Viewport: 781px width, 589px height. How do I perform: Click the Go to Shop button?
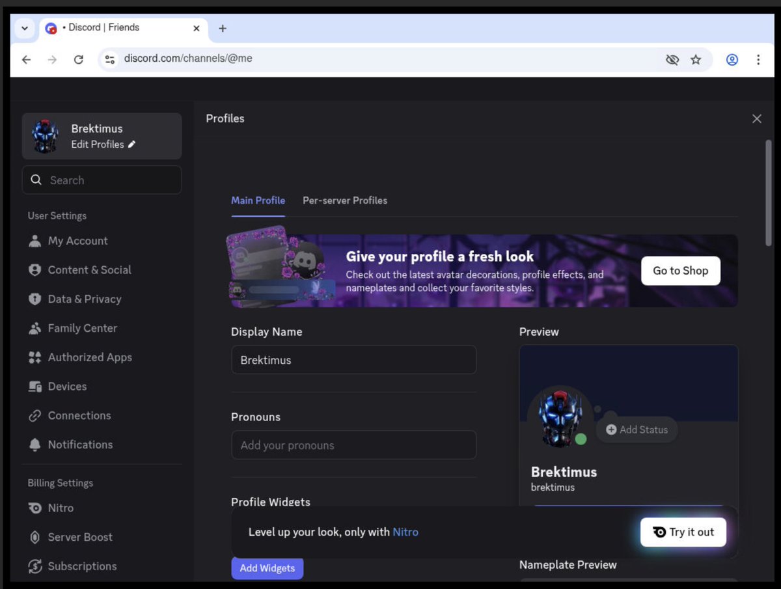681,271
